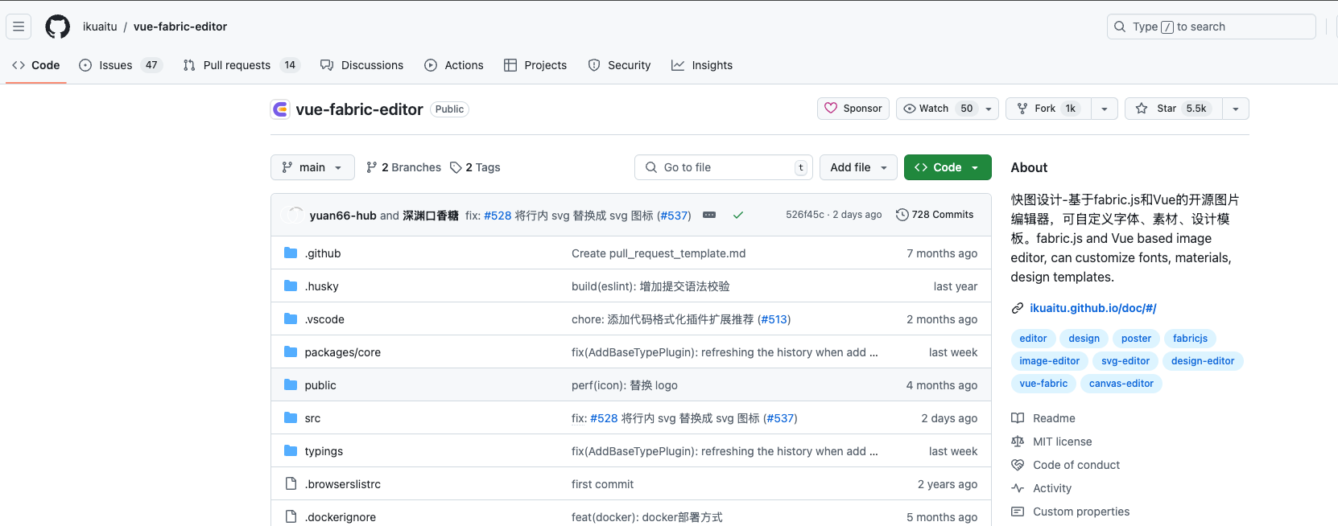Select the image-editor topic tag

point(1050,361)
